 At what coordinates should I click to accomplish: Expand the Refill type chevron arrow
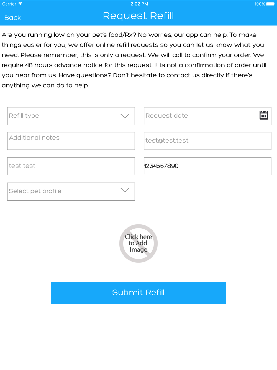pos(125,116)
